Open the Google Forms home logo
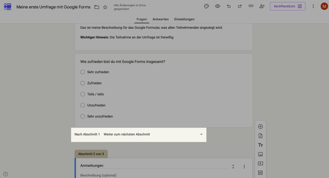This screenshot has width=329, height=178. tap(8, 7)
